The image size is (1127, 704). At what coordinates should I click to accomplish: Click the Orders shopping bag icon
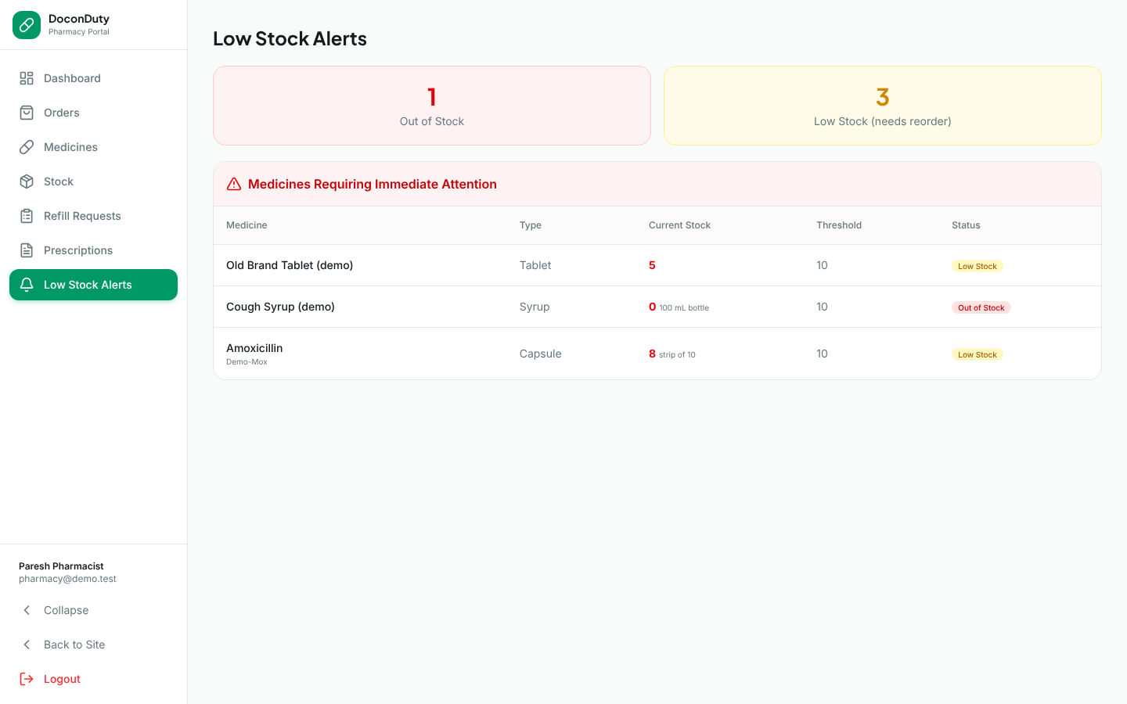(x=27, y=113)
